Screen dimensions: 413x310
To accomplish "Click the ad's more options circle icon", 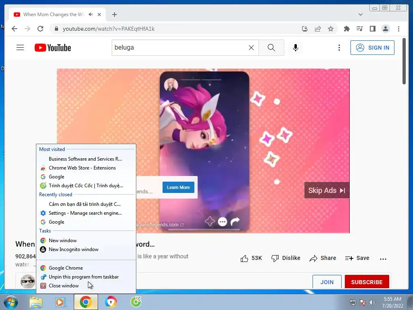I will (223, 222).
